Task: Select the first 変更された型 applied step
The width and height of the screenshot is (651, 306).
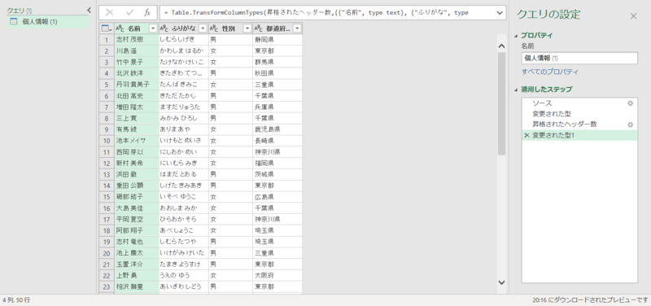Action: 579,113
